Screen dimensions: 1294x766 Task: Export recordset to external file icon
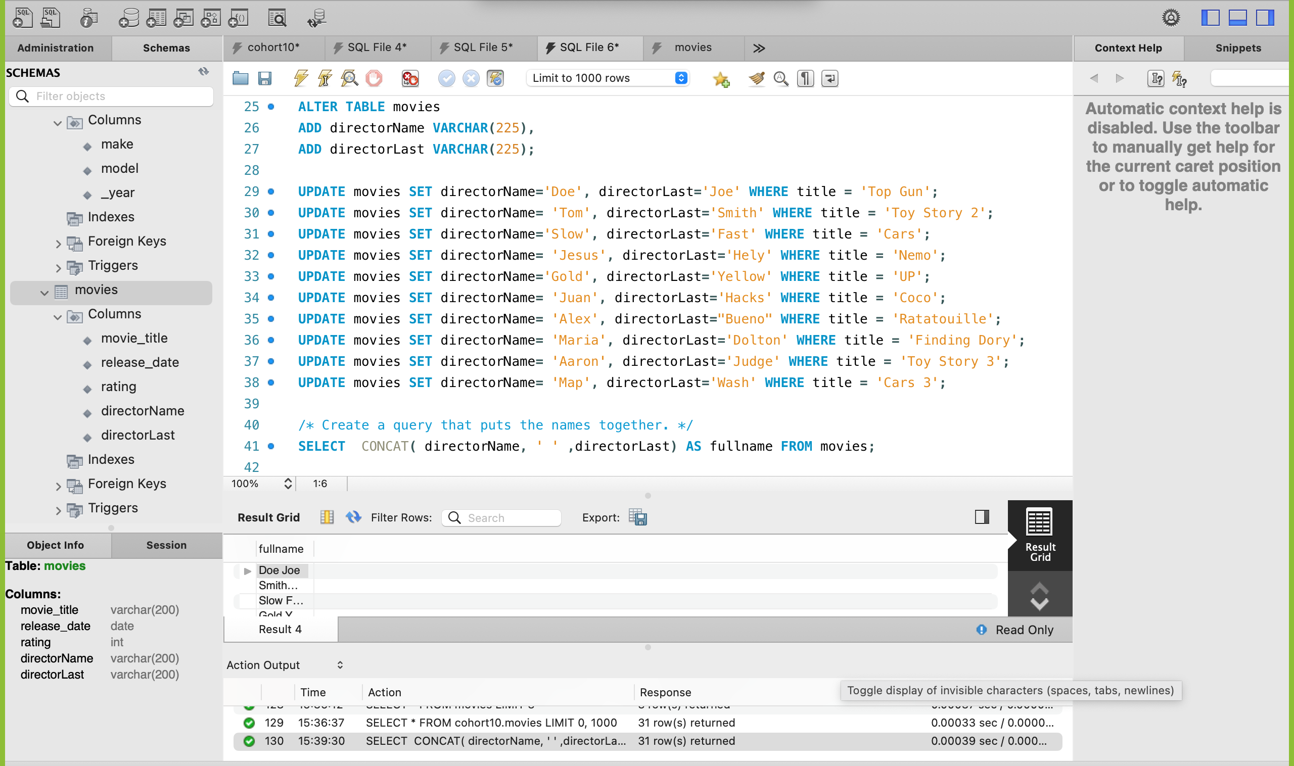638,517
